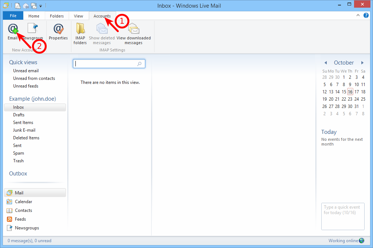This screenshot has width=373, height=248.
Task: Click Show deleted messages icon
Action: [x=102, y=28]
